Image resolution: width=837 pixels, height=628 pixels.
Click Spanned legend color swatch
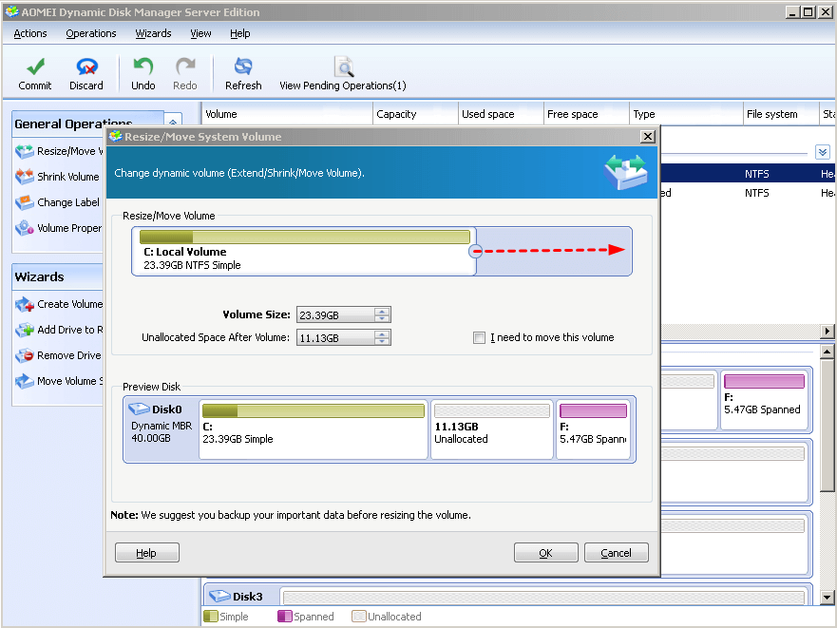pos(284,617)
